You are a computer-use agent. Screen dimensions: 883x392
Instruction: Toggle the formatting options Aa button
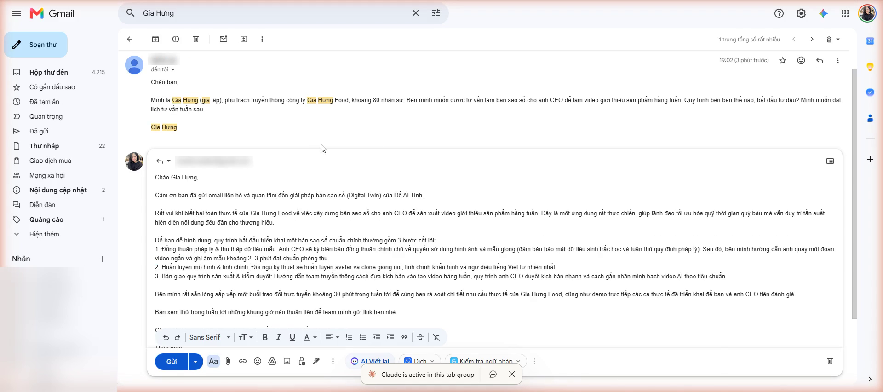tap(213, 361)
